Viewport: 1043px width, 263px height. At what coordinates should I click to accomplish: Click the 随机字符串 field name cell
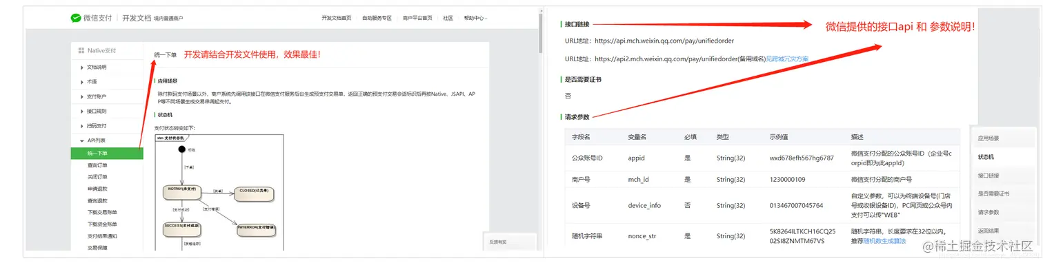[588, 236]
